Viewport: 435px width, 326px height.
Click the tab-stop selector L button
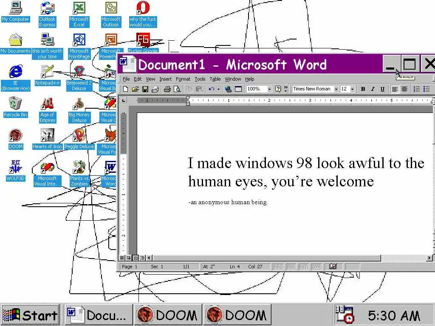(x=124, y=100)
